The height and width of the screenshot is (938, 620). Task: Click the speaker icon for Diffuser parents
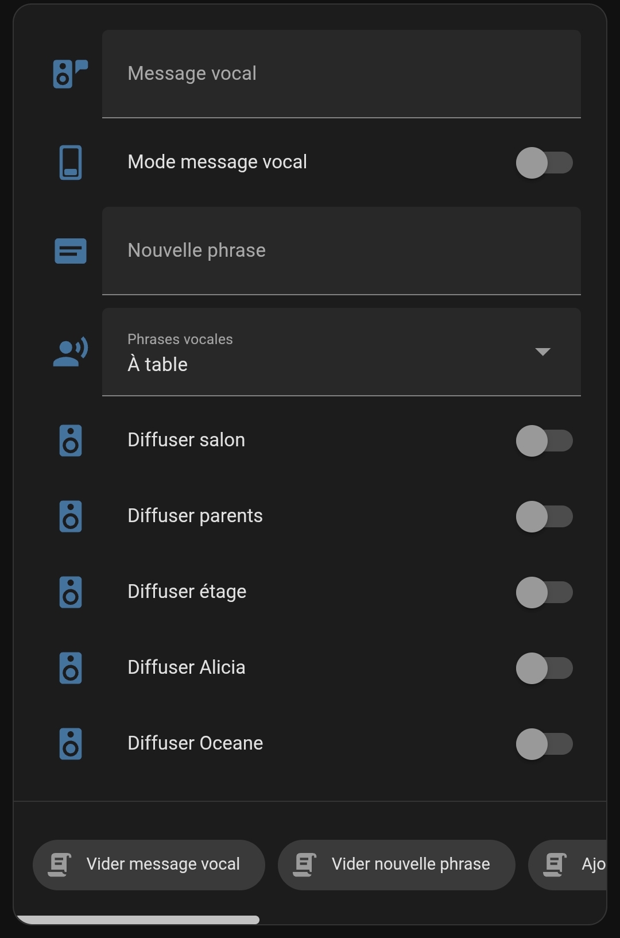pos(71,516)
